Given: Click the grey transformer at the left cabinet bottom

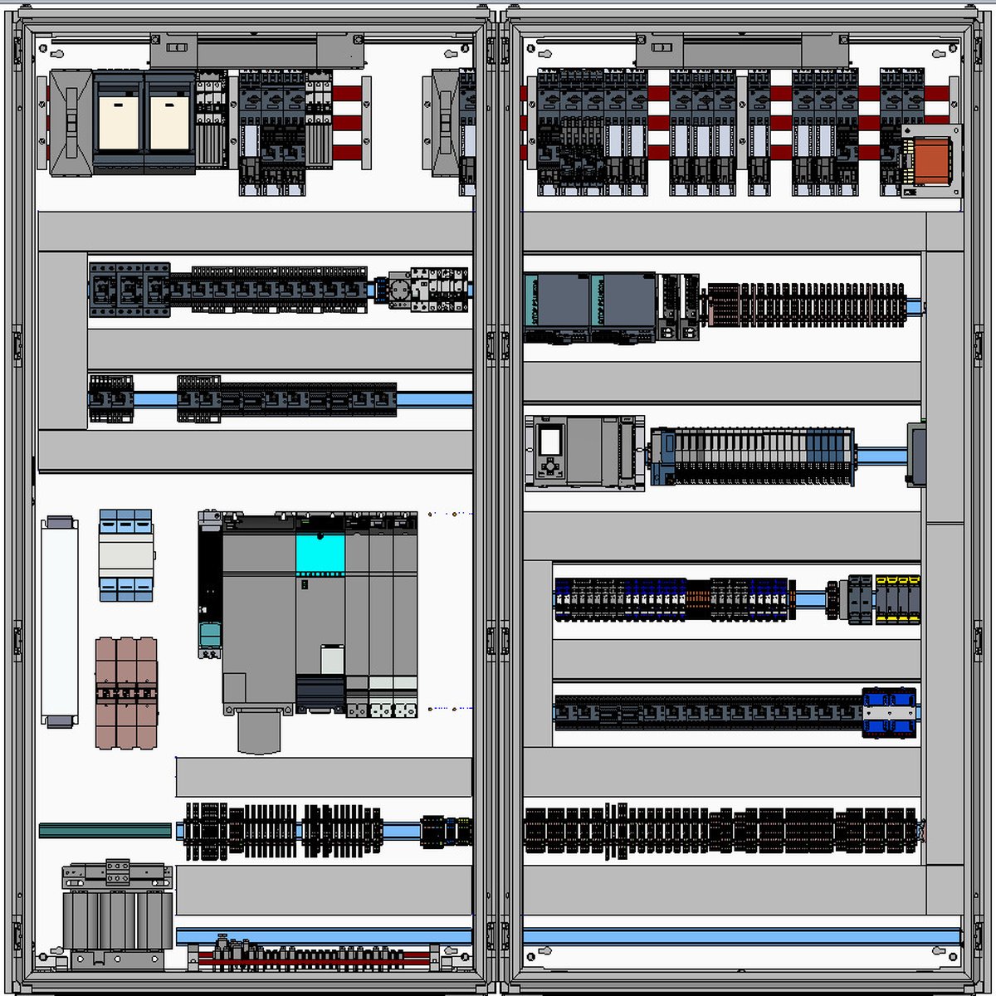Looking at the screenshot, I should tap(117, 915).
